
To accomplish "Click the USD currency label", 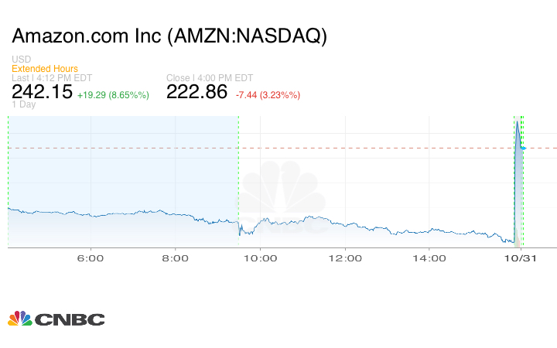I will point(21,60).
